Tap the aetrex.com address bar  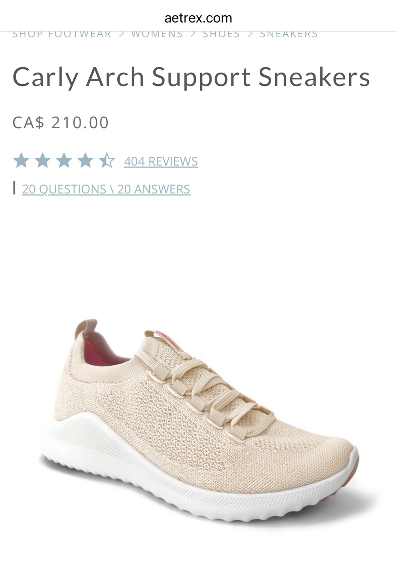point(198,18)
